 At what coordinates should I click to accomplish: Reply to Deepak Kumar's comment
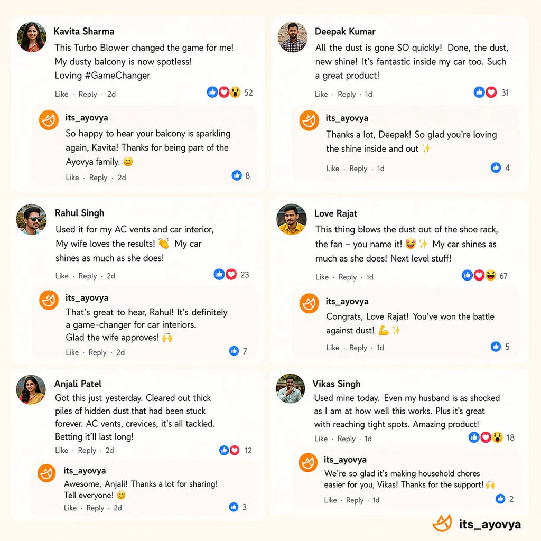(347, 94)
